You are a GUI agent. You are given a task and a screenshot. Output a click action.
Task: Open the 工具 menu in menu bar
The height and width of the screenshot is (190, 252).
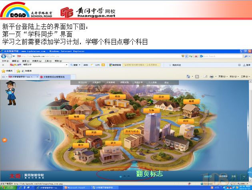tap(48, 61)
